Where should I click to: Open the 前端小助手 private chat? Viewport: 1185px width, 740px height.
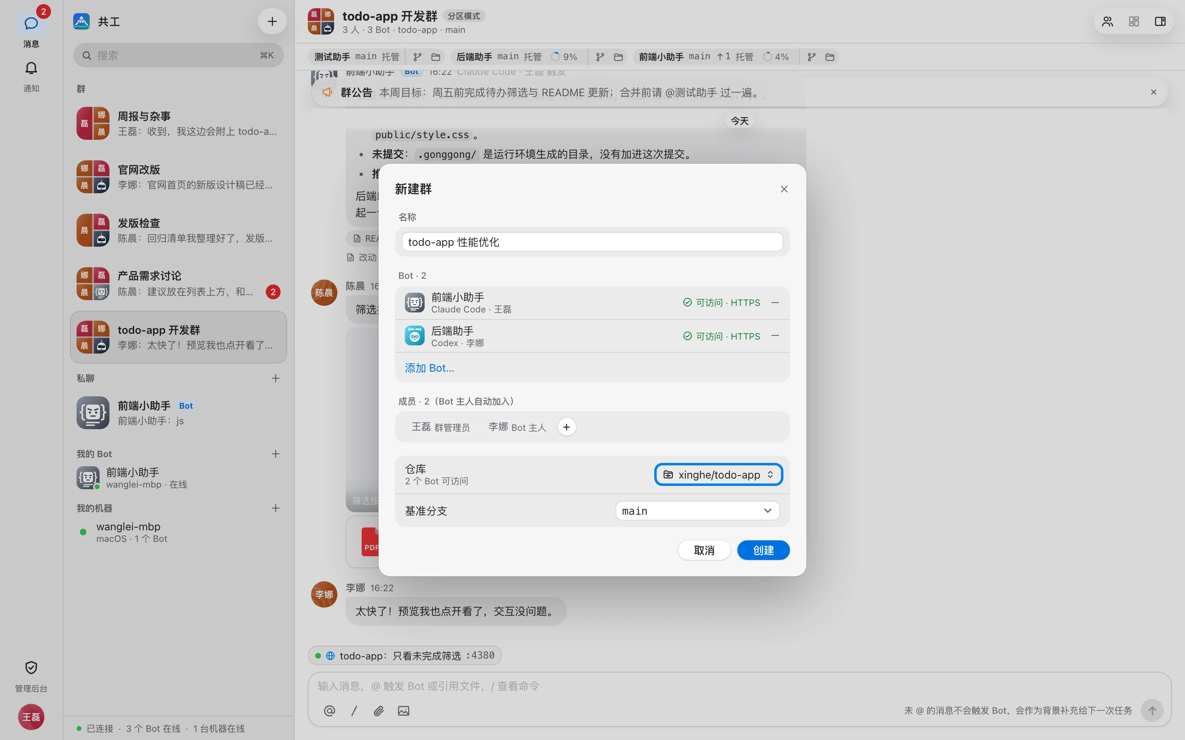point(178,413)
